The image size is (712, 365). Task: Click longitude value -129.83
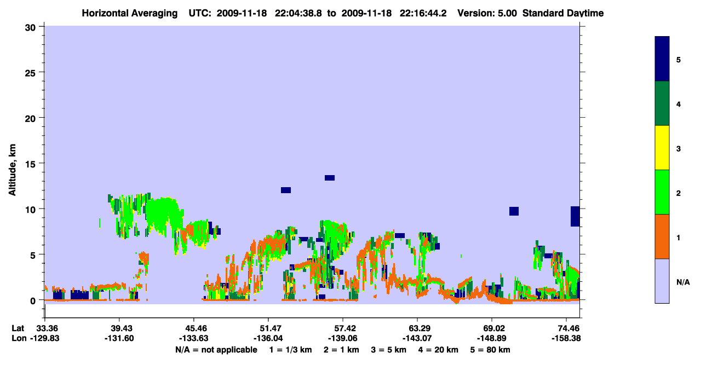point(45,338)
